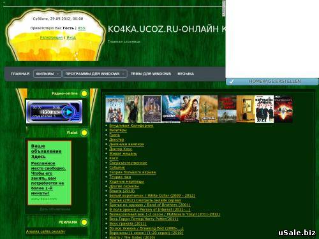This screenshot has height=239, width=319.
Task: Open ТЕМЫ ДЛЯ WINDOWS menu item
Action: click(151, 74)
